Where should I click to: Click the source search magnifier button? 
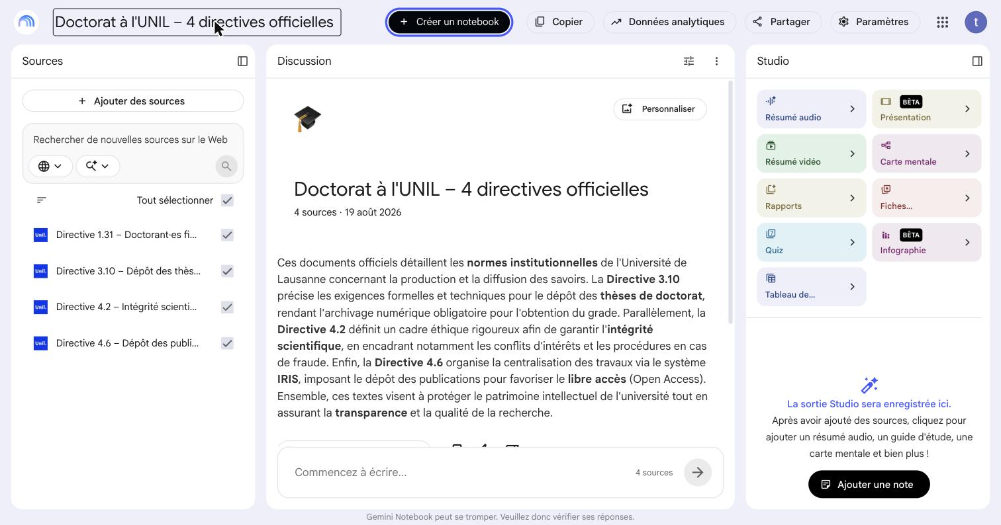226,166
